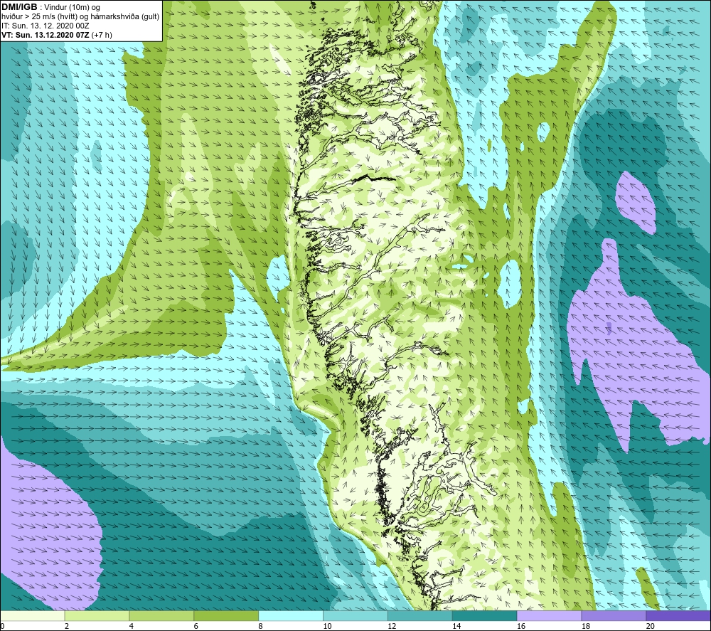
Task: Click the legend label '14'
Action: click(456, 627)
